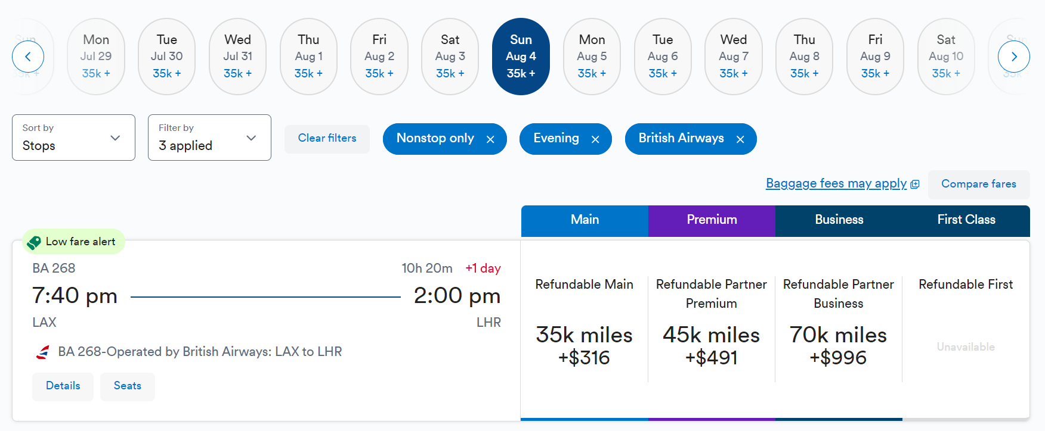Remove the Nonstop only filter chip
The width and height of the screenshot is (1045, 431).
coord(490,139)
